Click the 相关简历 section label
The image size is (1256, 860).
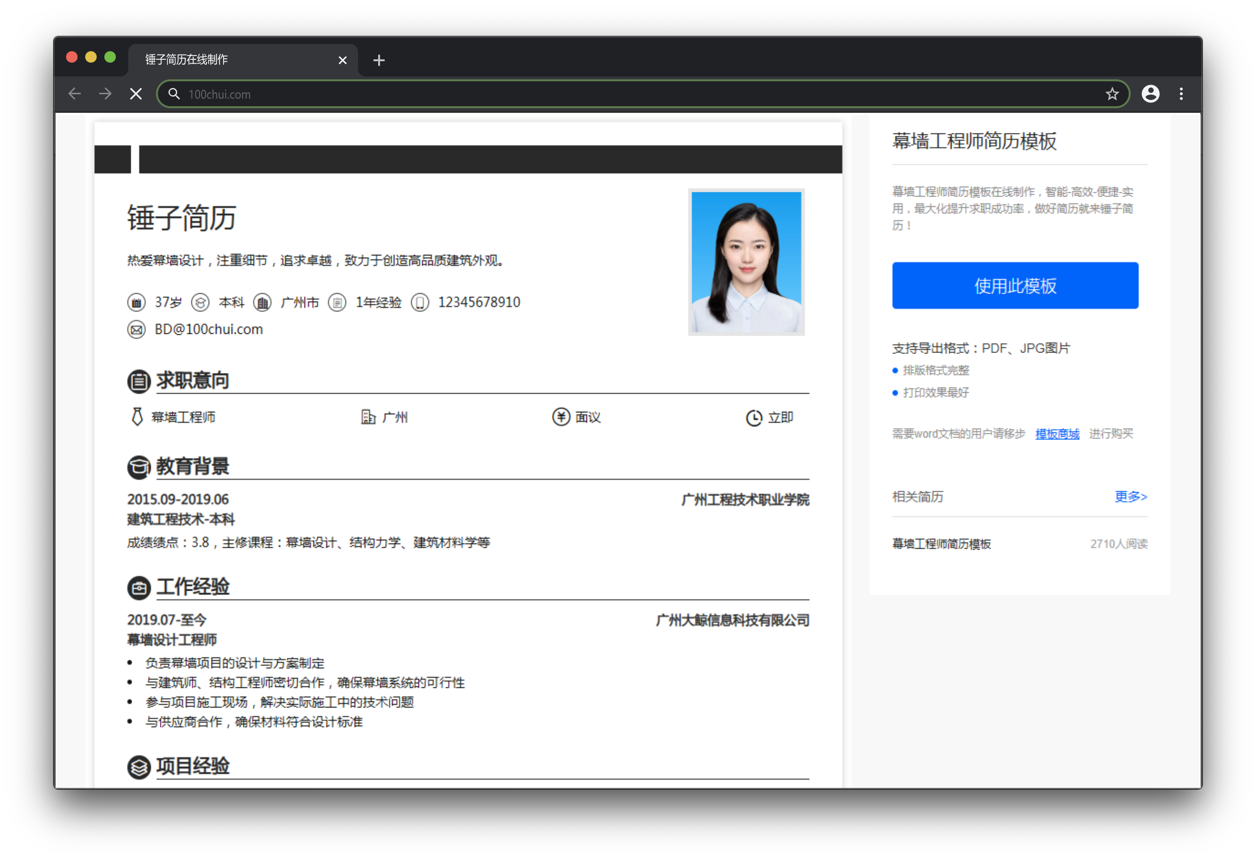coord(918,497)
